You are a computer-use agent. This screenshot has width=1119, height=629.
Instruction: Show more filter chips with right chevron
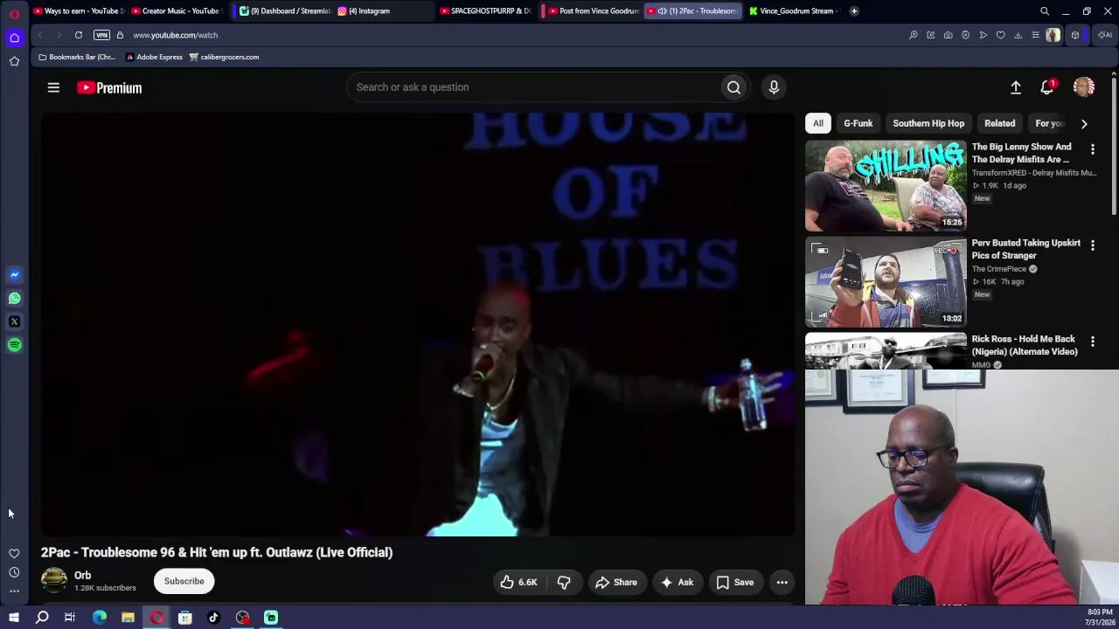point(1084,124)
